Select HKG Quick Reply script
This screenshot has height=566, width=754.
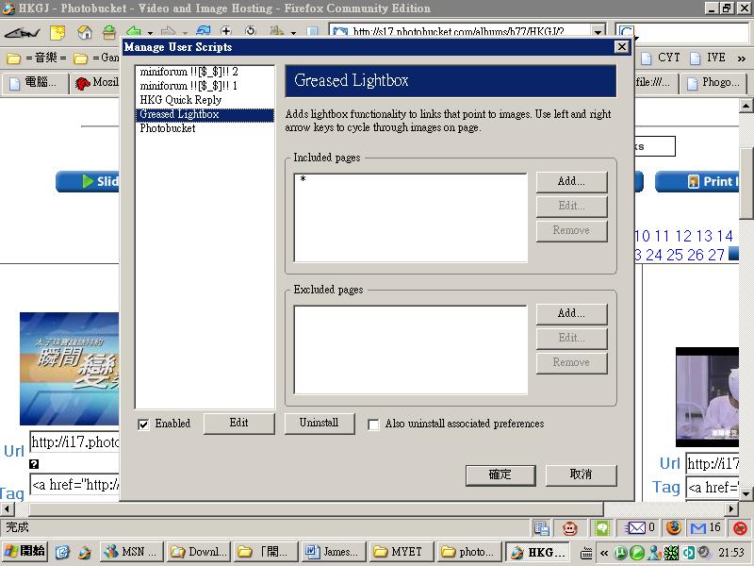205,100
